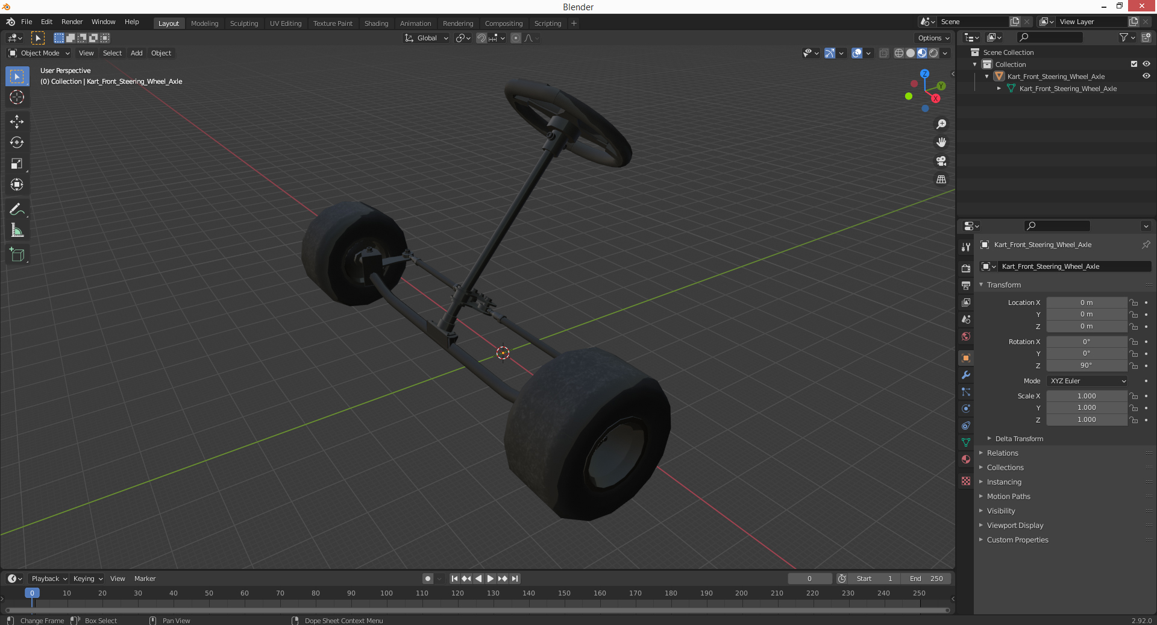This screenshot has height=625, width=1157.
Task: Select the Cursor tool in toolbar
Action: 17,97
